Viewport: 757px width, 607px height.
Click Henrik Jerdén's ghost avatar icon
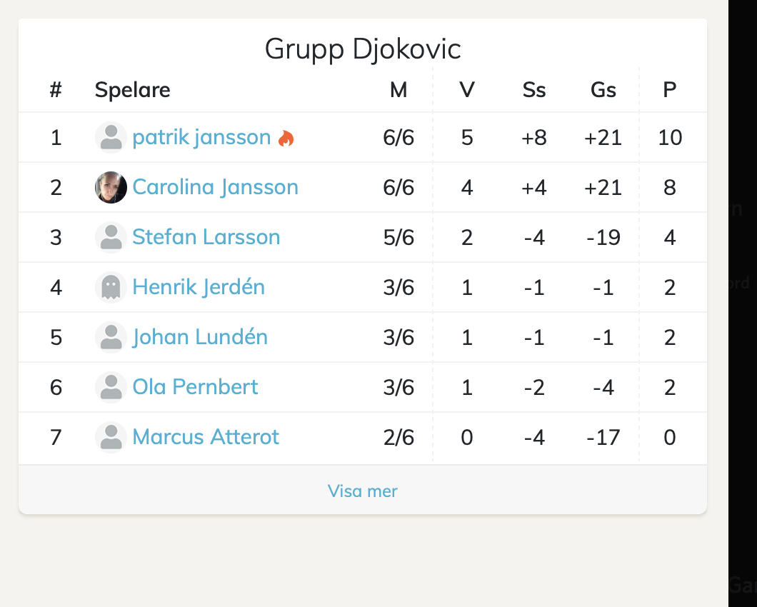point(111,287)
